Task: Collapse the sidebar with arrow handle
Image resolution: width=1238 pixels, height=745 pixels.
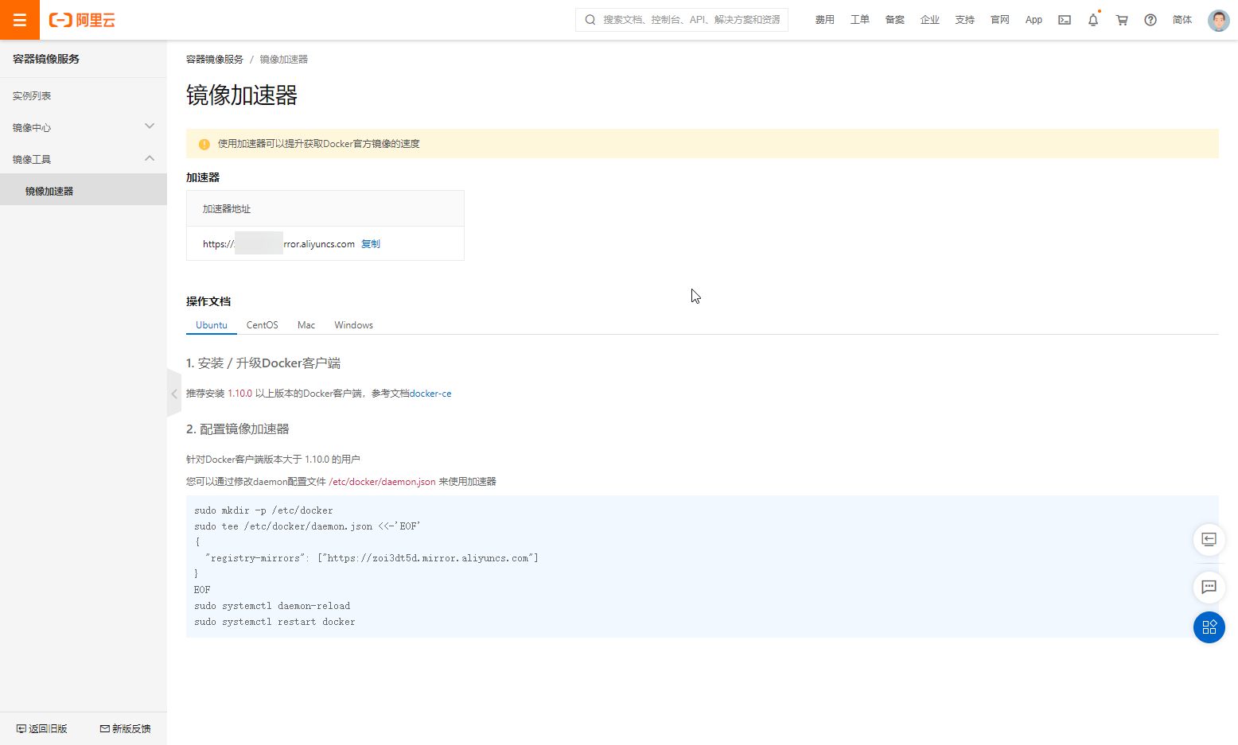Action: point(174,394)
